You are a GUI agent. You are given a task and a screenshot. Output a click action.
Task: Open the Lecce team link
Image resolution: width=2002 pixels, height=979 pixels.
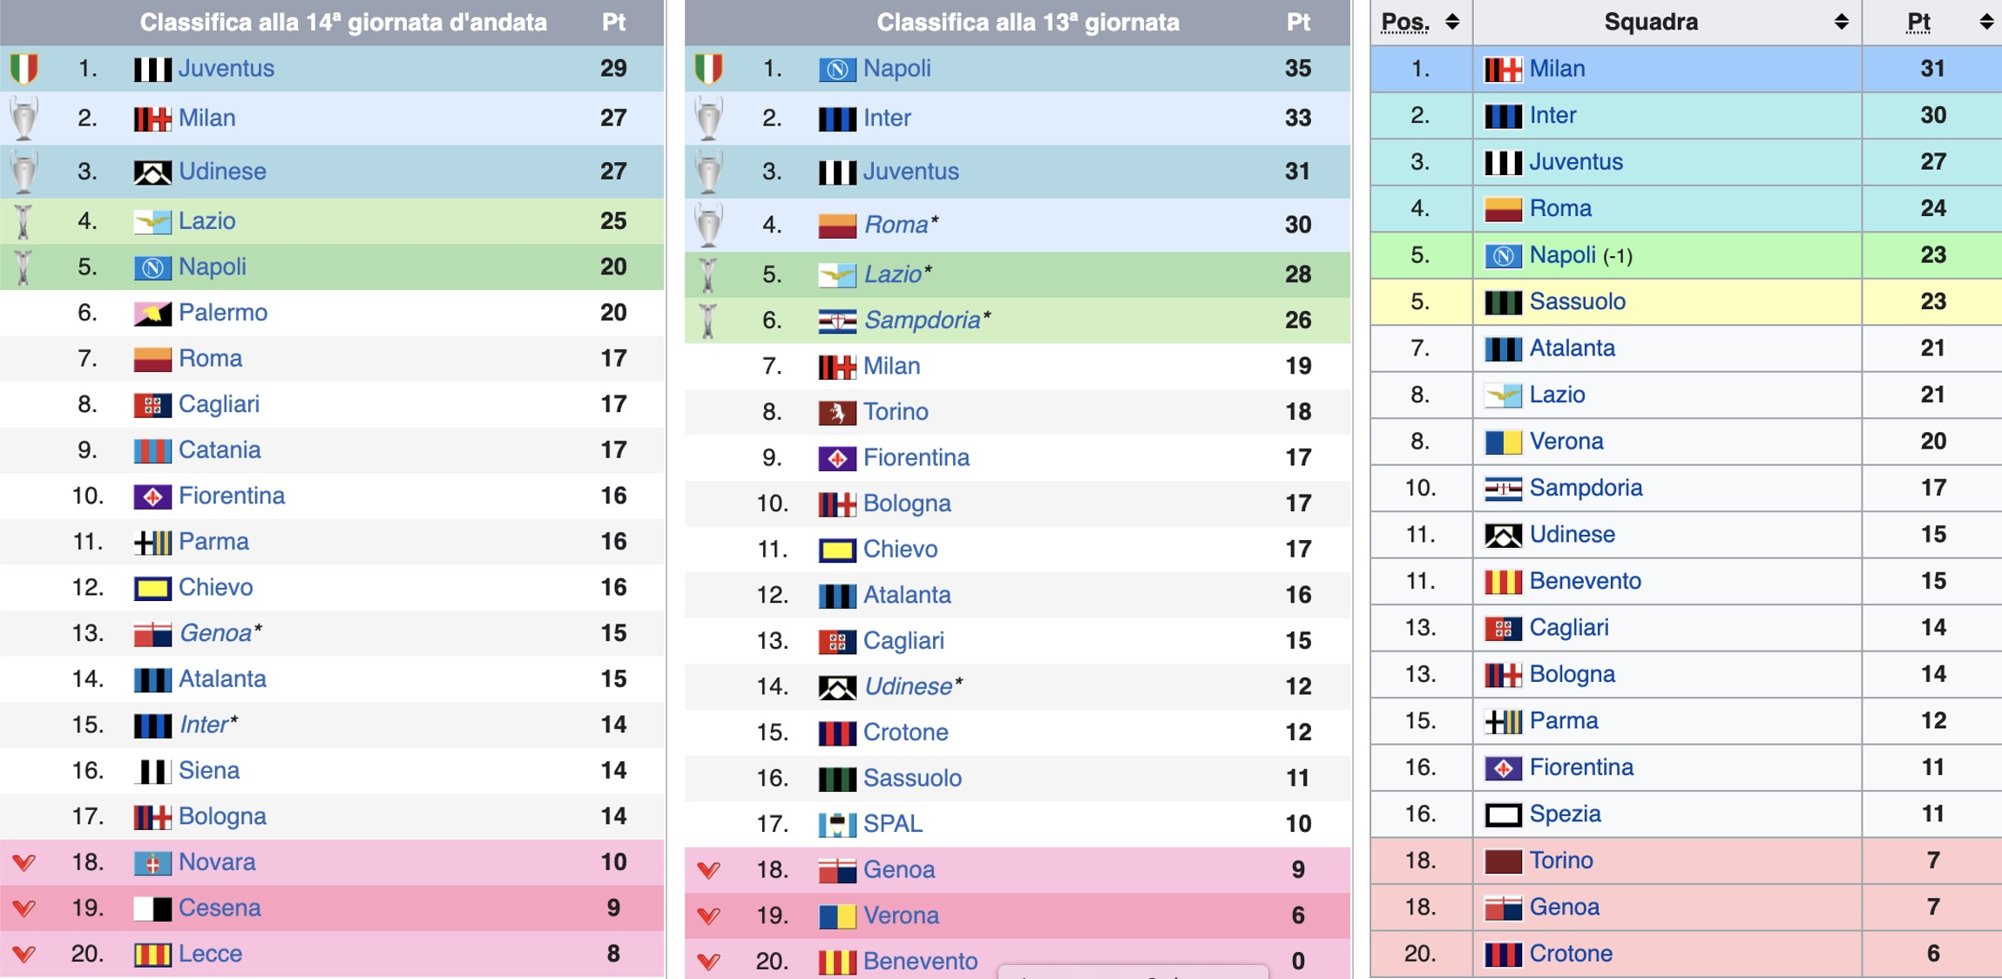210,954
